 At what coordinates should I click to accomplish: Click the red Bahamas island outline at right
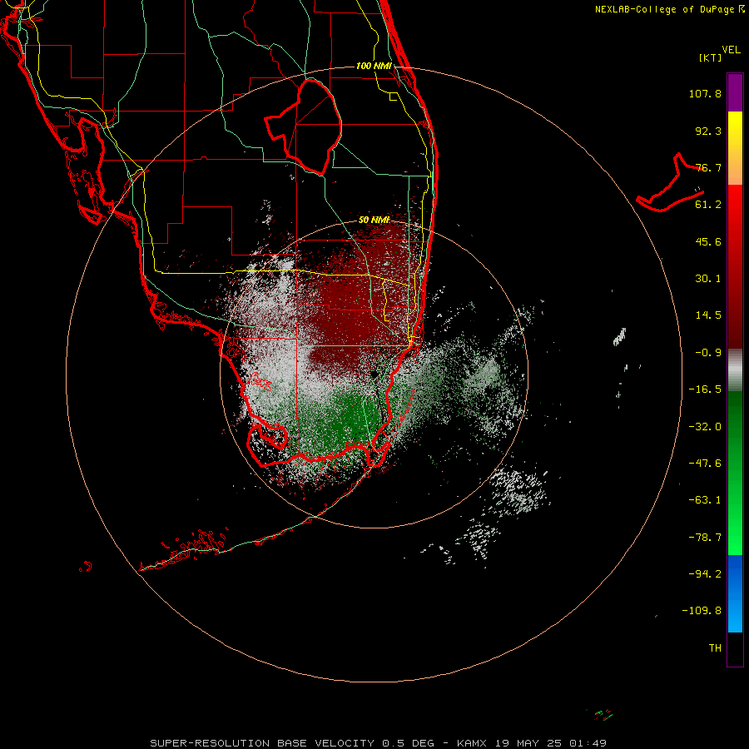(x=670, y=184)
